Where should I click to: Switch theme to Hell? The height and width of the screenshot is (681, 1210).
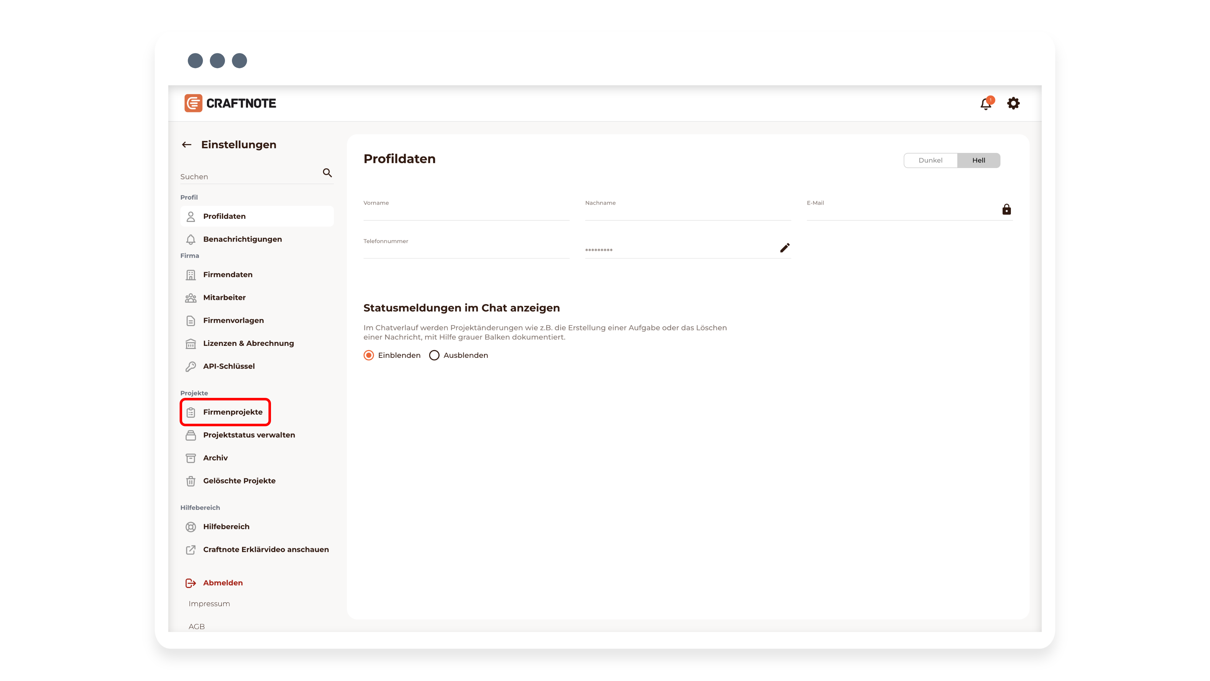click(x=978, y=160)
